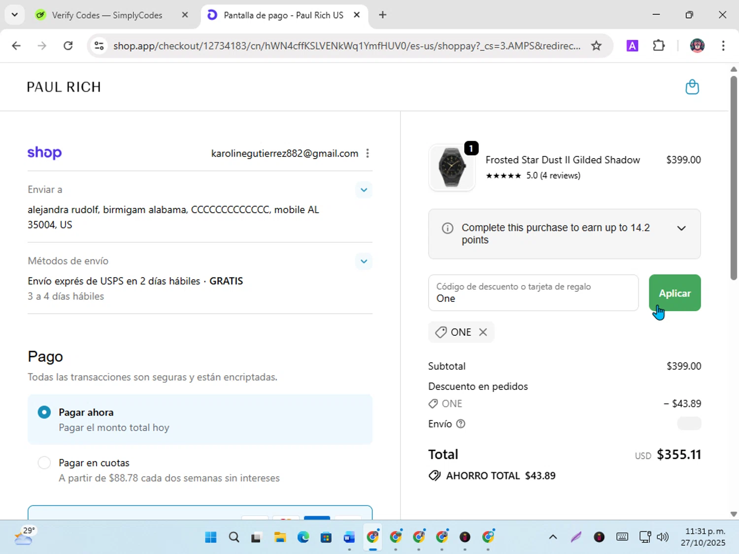Viewport: 739px width, 554px height.
Task: Open the touch keyboard tray icon
Action: coord(622,537)
